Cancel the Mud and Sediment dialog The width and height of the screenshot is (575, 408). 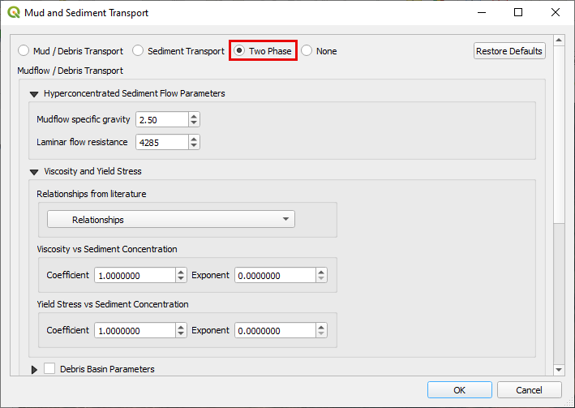pyautogui.click(x=529, y=390)
